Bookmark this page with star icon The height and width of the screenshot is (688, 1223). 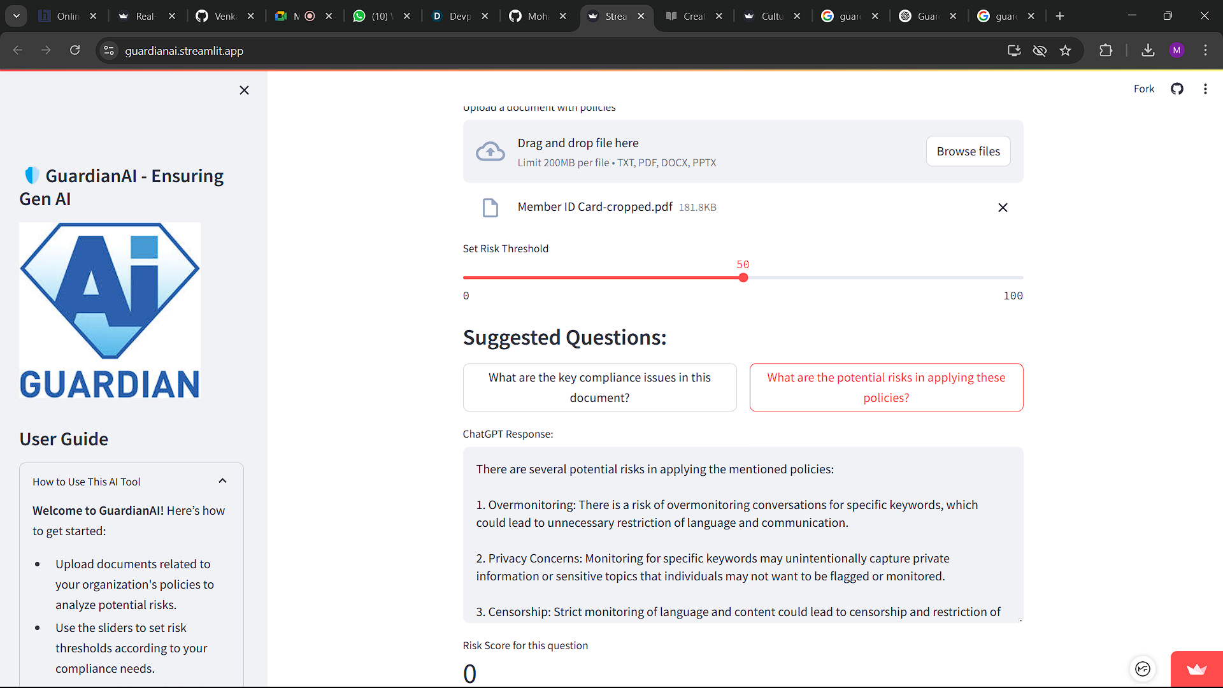tap(1065, 51)
